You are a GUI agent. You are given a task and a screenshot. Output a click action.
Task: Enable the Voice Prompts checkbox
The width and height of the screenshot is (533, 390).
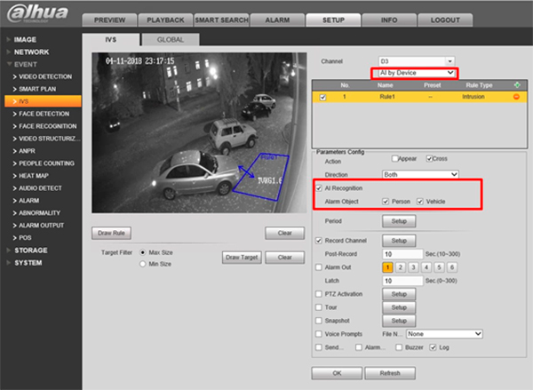click(319, 334)
